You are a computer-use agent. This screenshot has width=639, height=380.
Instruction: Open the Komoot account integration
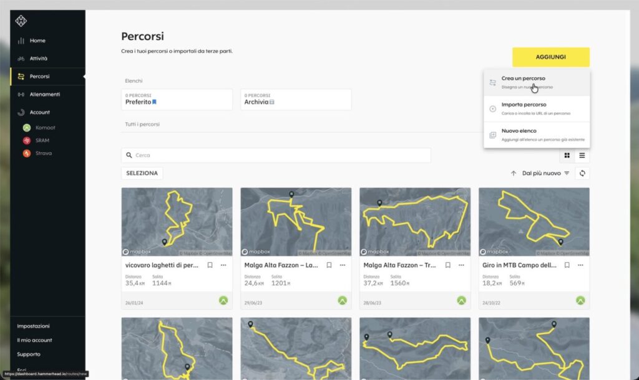pos(45,128)
